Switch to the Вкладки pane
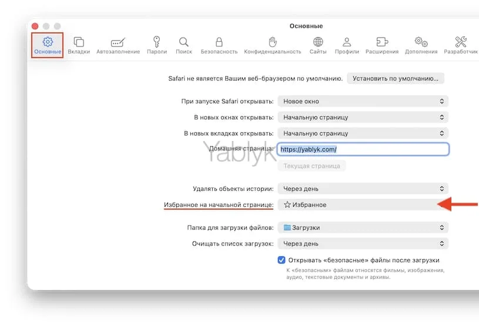 tap(79, 45)
